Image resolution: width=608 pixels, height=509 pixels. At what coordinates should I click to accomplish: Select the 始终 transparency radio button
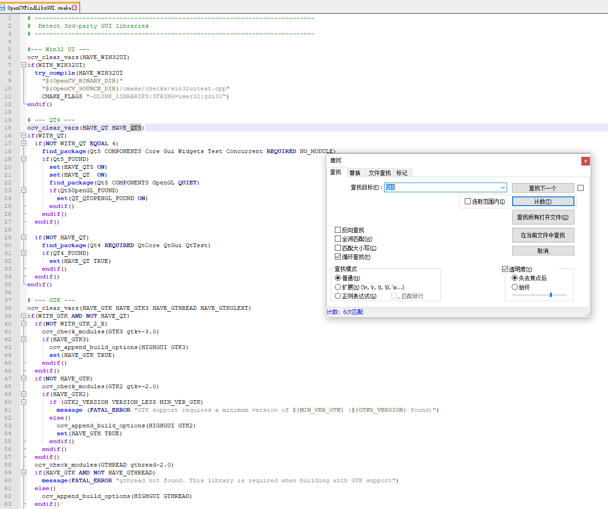(514, 287)
